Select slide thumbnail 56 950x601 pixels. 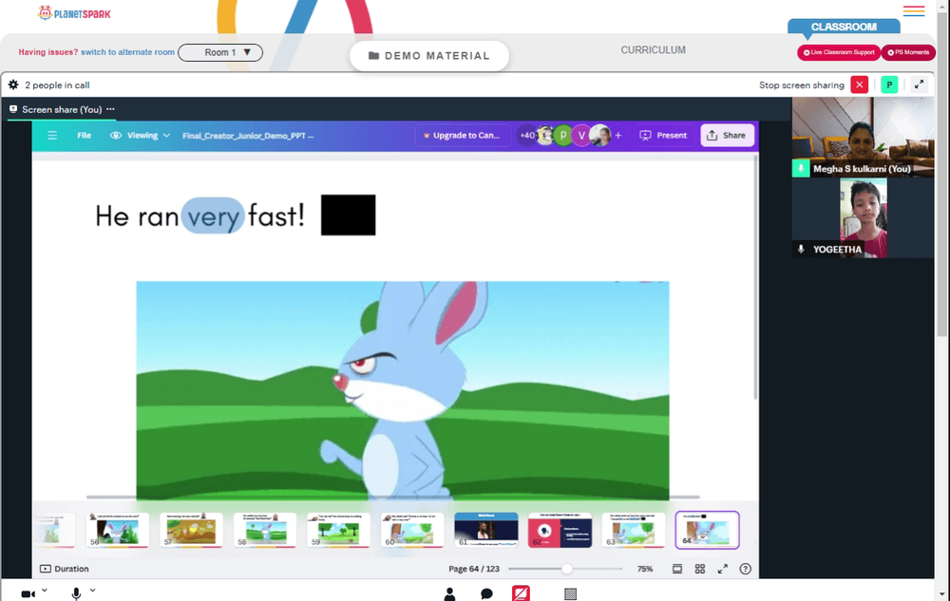(x=118, y=530)
